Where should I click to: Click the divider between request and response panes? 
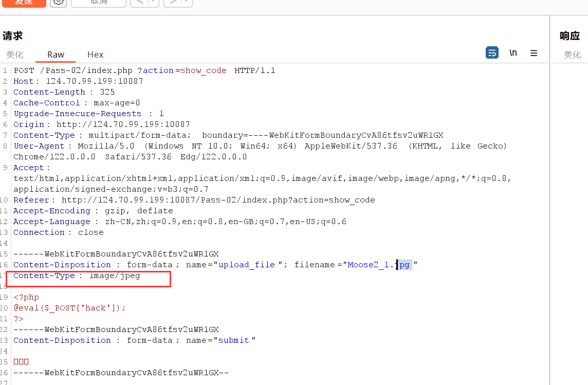pyautogui.click(x=549, y=206)
